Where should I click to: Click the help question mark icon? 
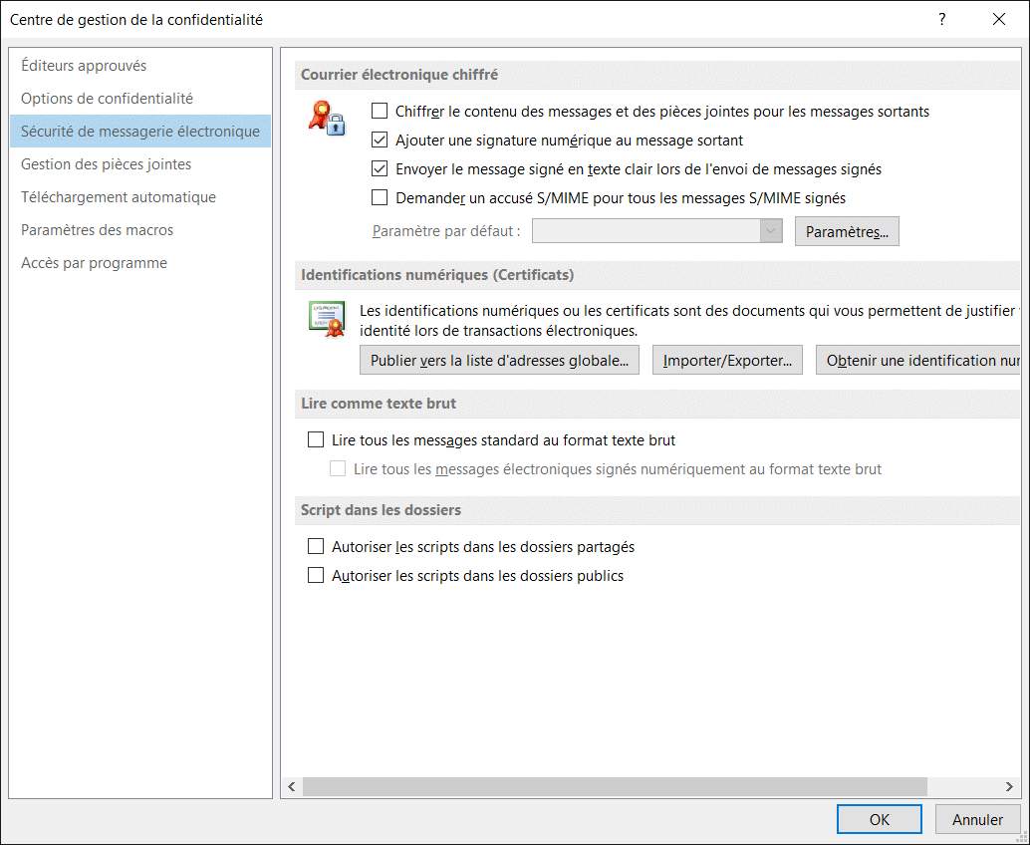(x=941, y=19)
